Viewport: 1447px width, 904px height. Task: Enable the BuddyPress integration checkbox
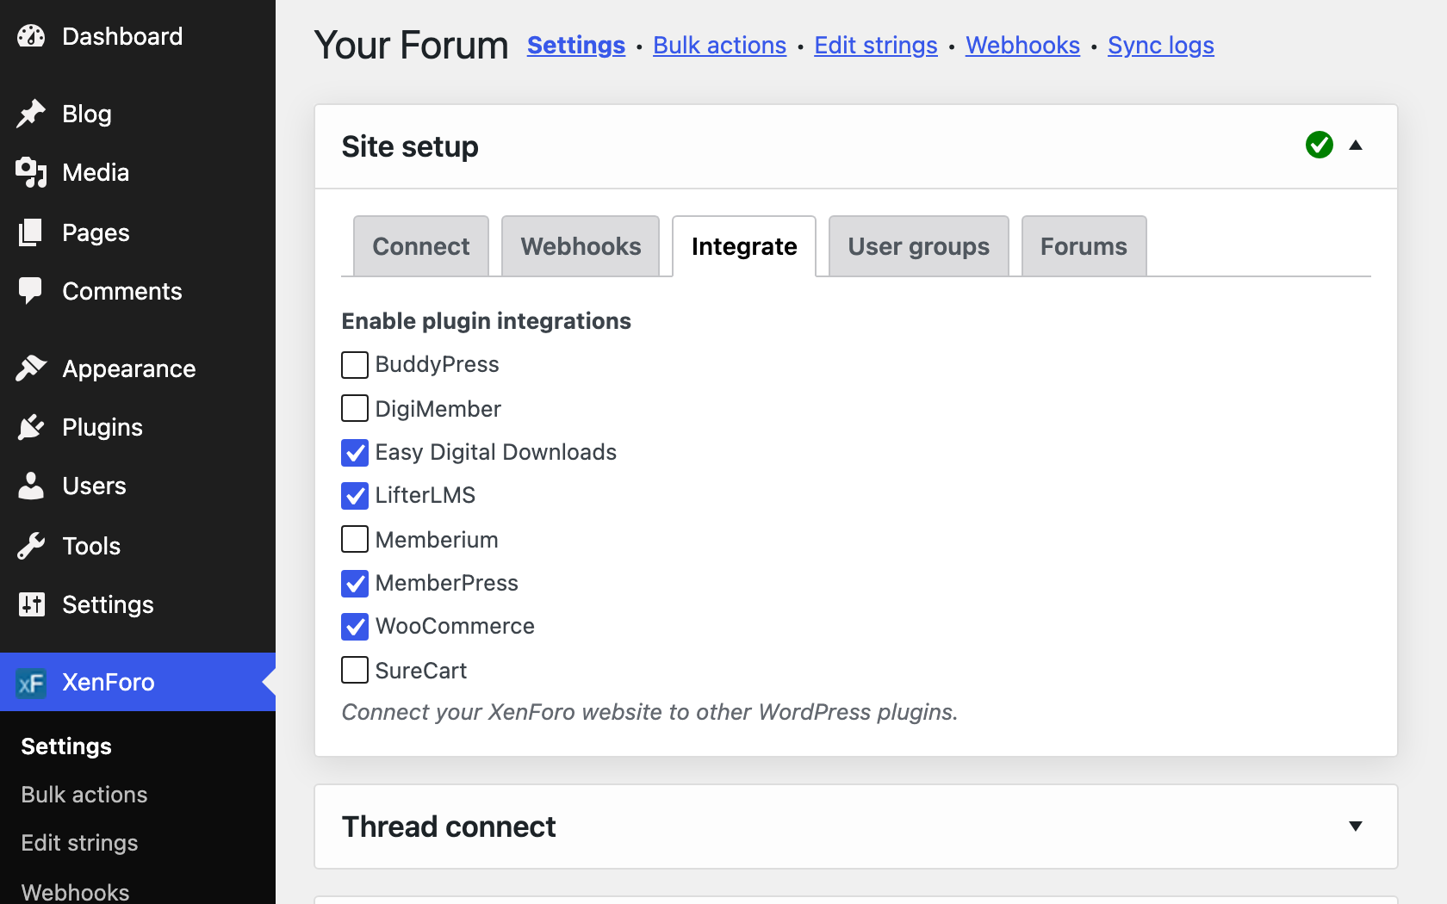(355, 365)
